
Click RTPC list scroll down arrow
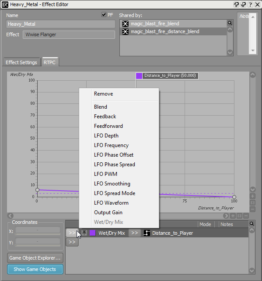[252, 270]
